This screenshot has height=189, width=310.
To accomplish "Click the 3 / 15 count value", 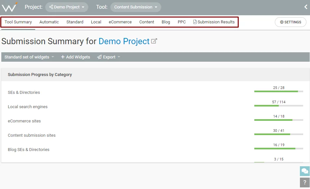I will tap(279, 159).
